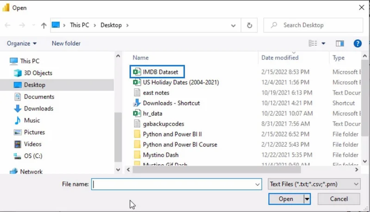Select US Holiday Dates (2004-2021) file
370x212 pixels.
tap(181, 82)
